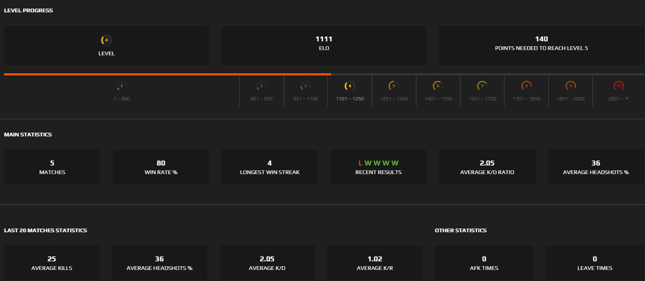Click the LAST 20 MATCHES STATISTICS heading

(45, 231)
